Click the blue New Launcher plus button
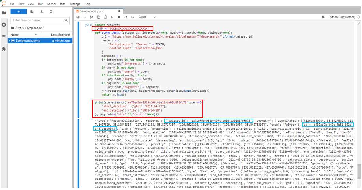The width and height of the screenshot is (362, 190). tap(19, 11)
